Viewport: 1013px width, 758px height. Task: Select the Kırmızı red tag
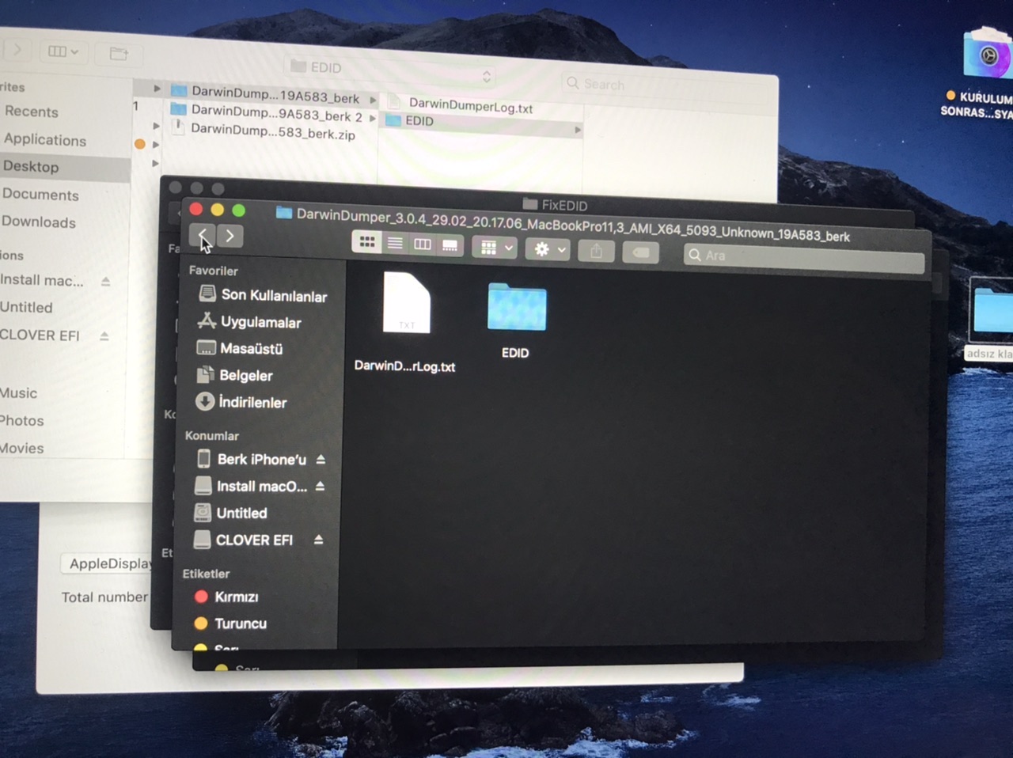coord(236,597)
